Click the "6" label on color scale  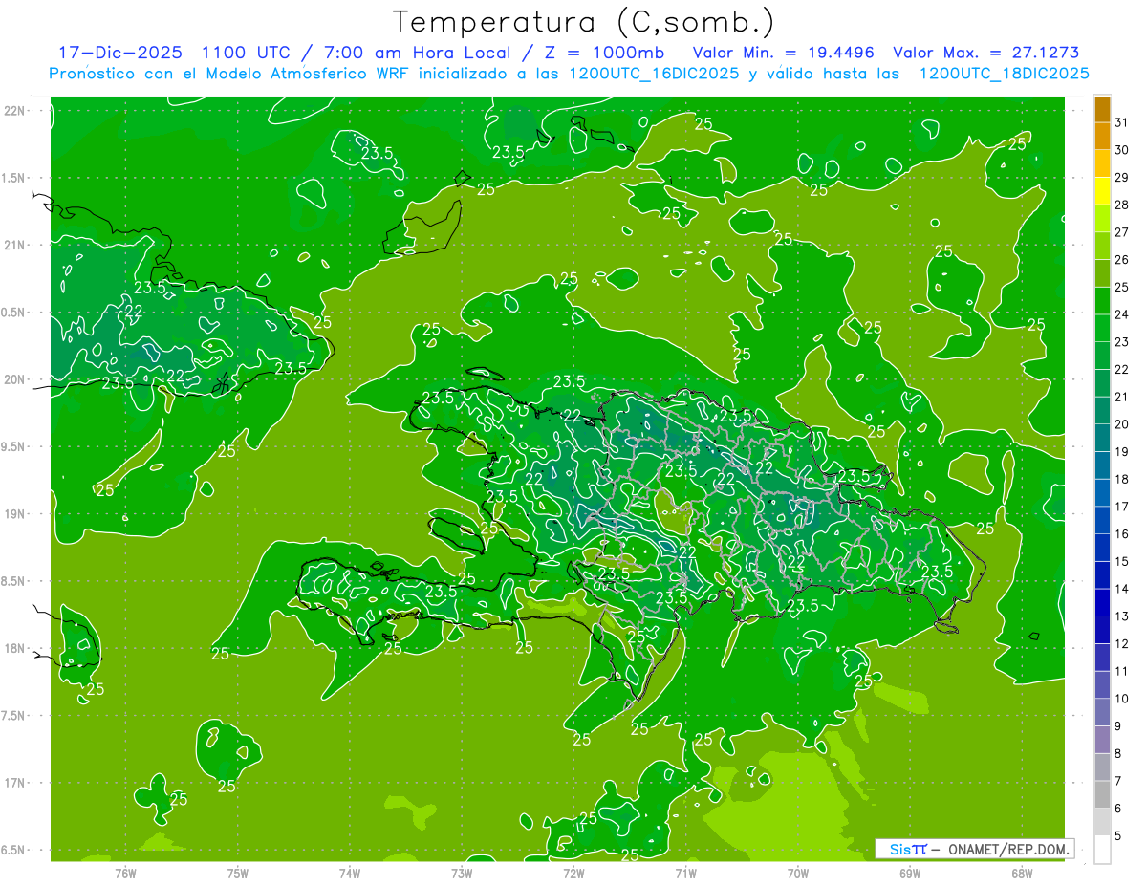pyautogui.click(x=1118, y=809)
